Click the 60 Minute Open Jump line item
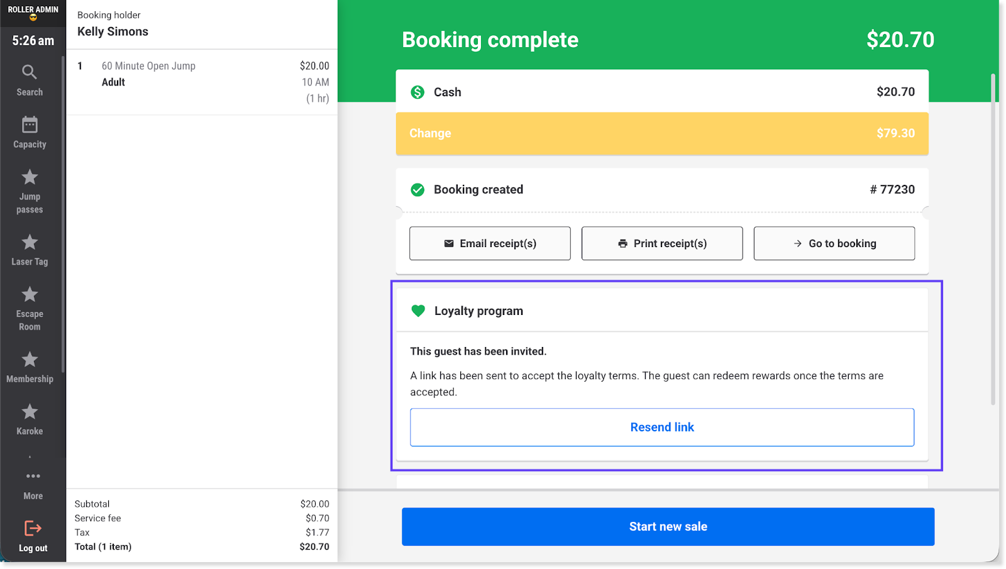Screen dimensions: 1006x569 148,66
